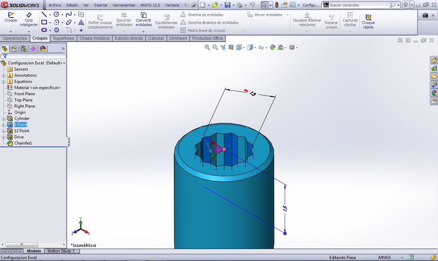The height and width of the screenshot is (261, 438).
Task: Click the camera screen capture icon
Action: pyautogui.click(x=425, y=15)
